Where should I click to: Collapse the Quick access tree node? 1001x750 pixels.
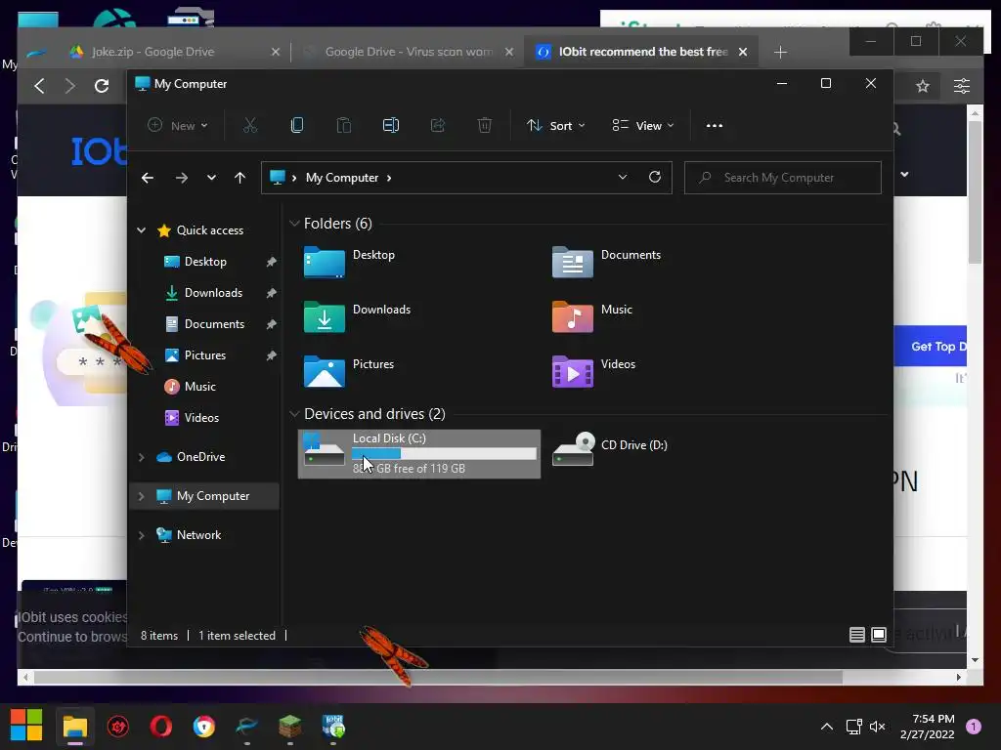[x=141, y=230]
